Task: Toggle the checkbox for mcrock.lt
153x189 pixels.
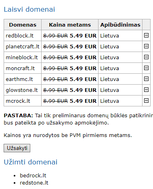Action: pos(146,101)
